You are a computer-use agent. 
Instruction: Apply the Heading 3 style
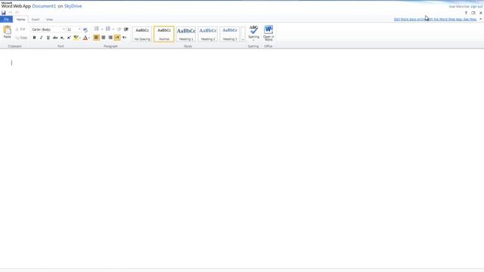coord(230,34)
